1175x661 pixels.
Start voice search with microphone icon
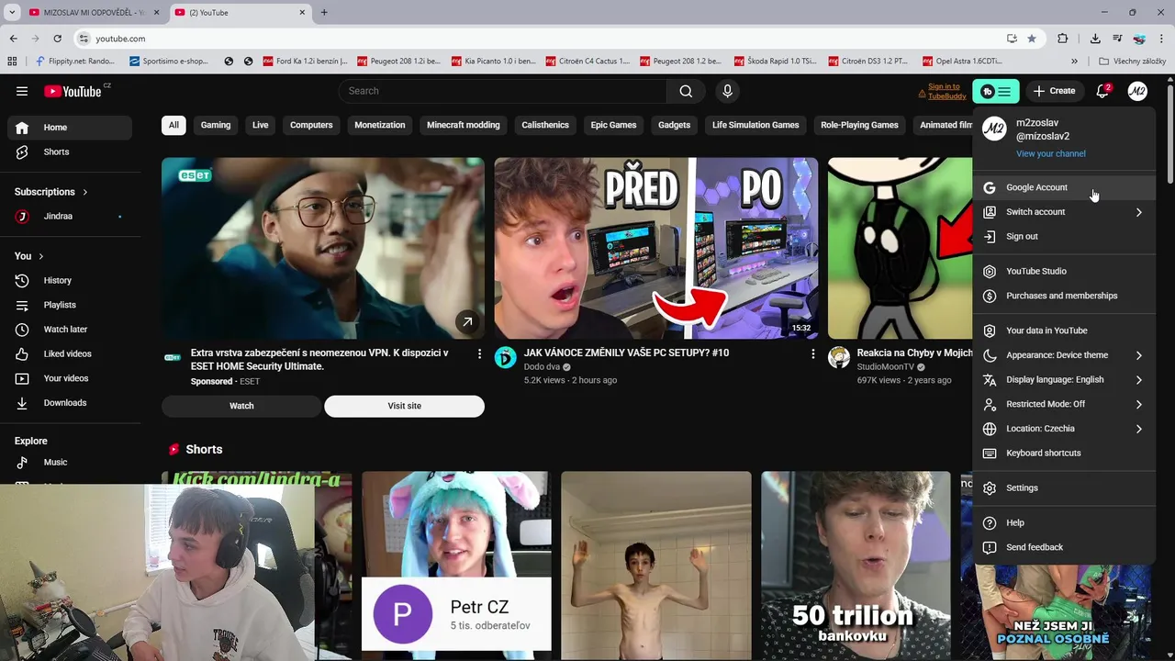(x=727, y=91)
